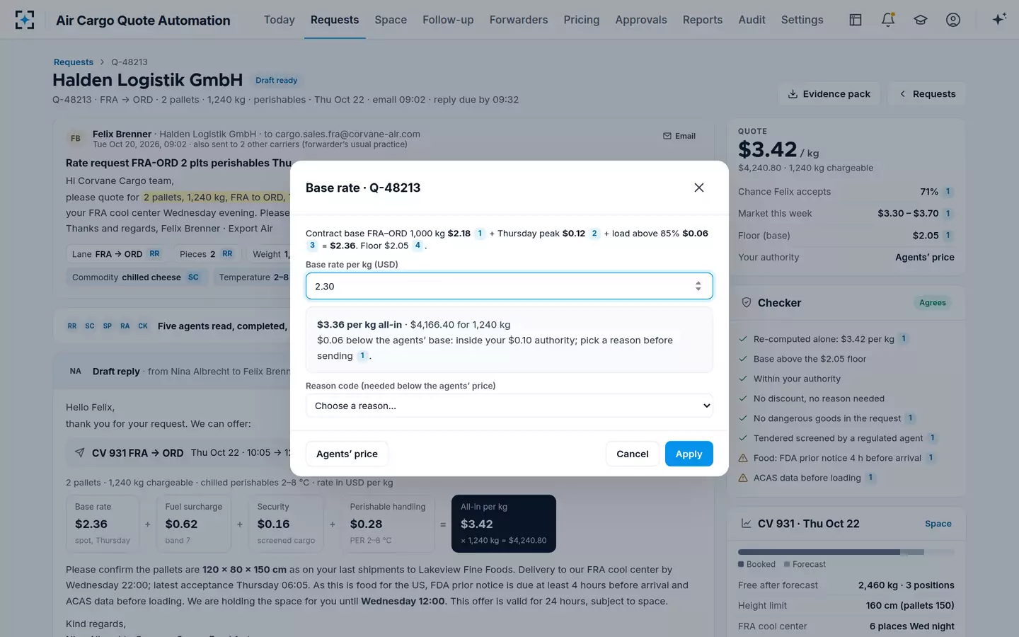Image resolution: width=1019 pixels, height=637 pixels.
Task: Click warning icon on FDA prior notice row
Action: click(x=743, y=458)
